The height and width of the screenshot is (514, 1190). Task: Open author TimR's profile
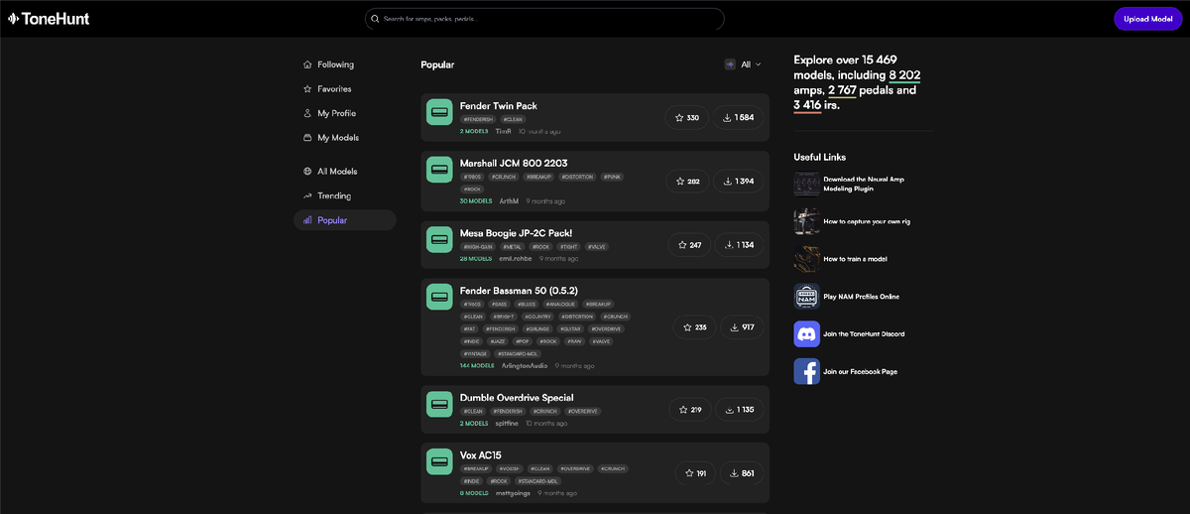[x=504, y=131]
